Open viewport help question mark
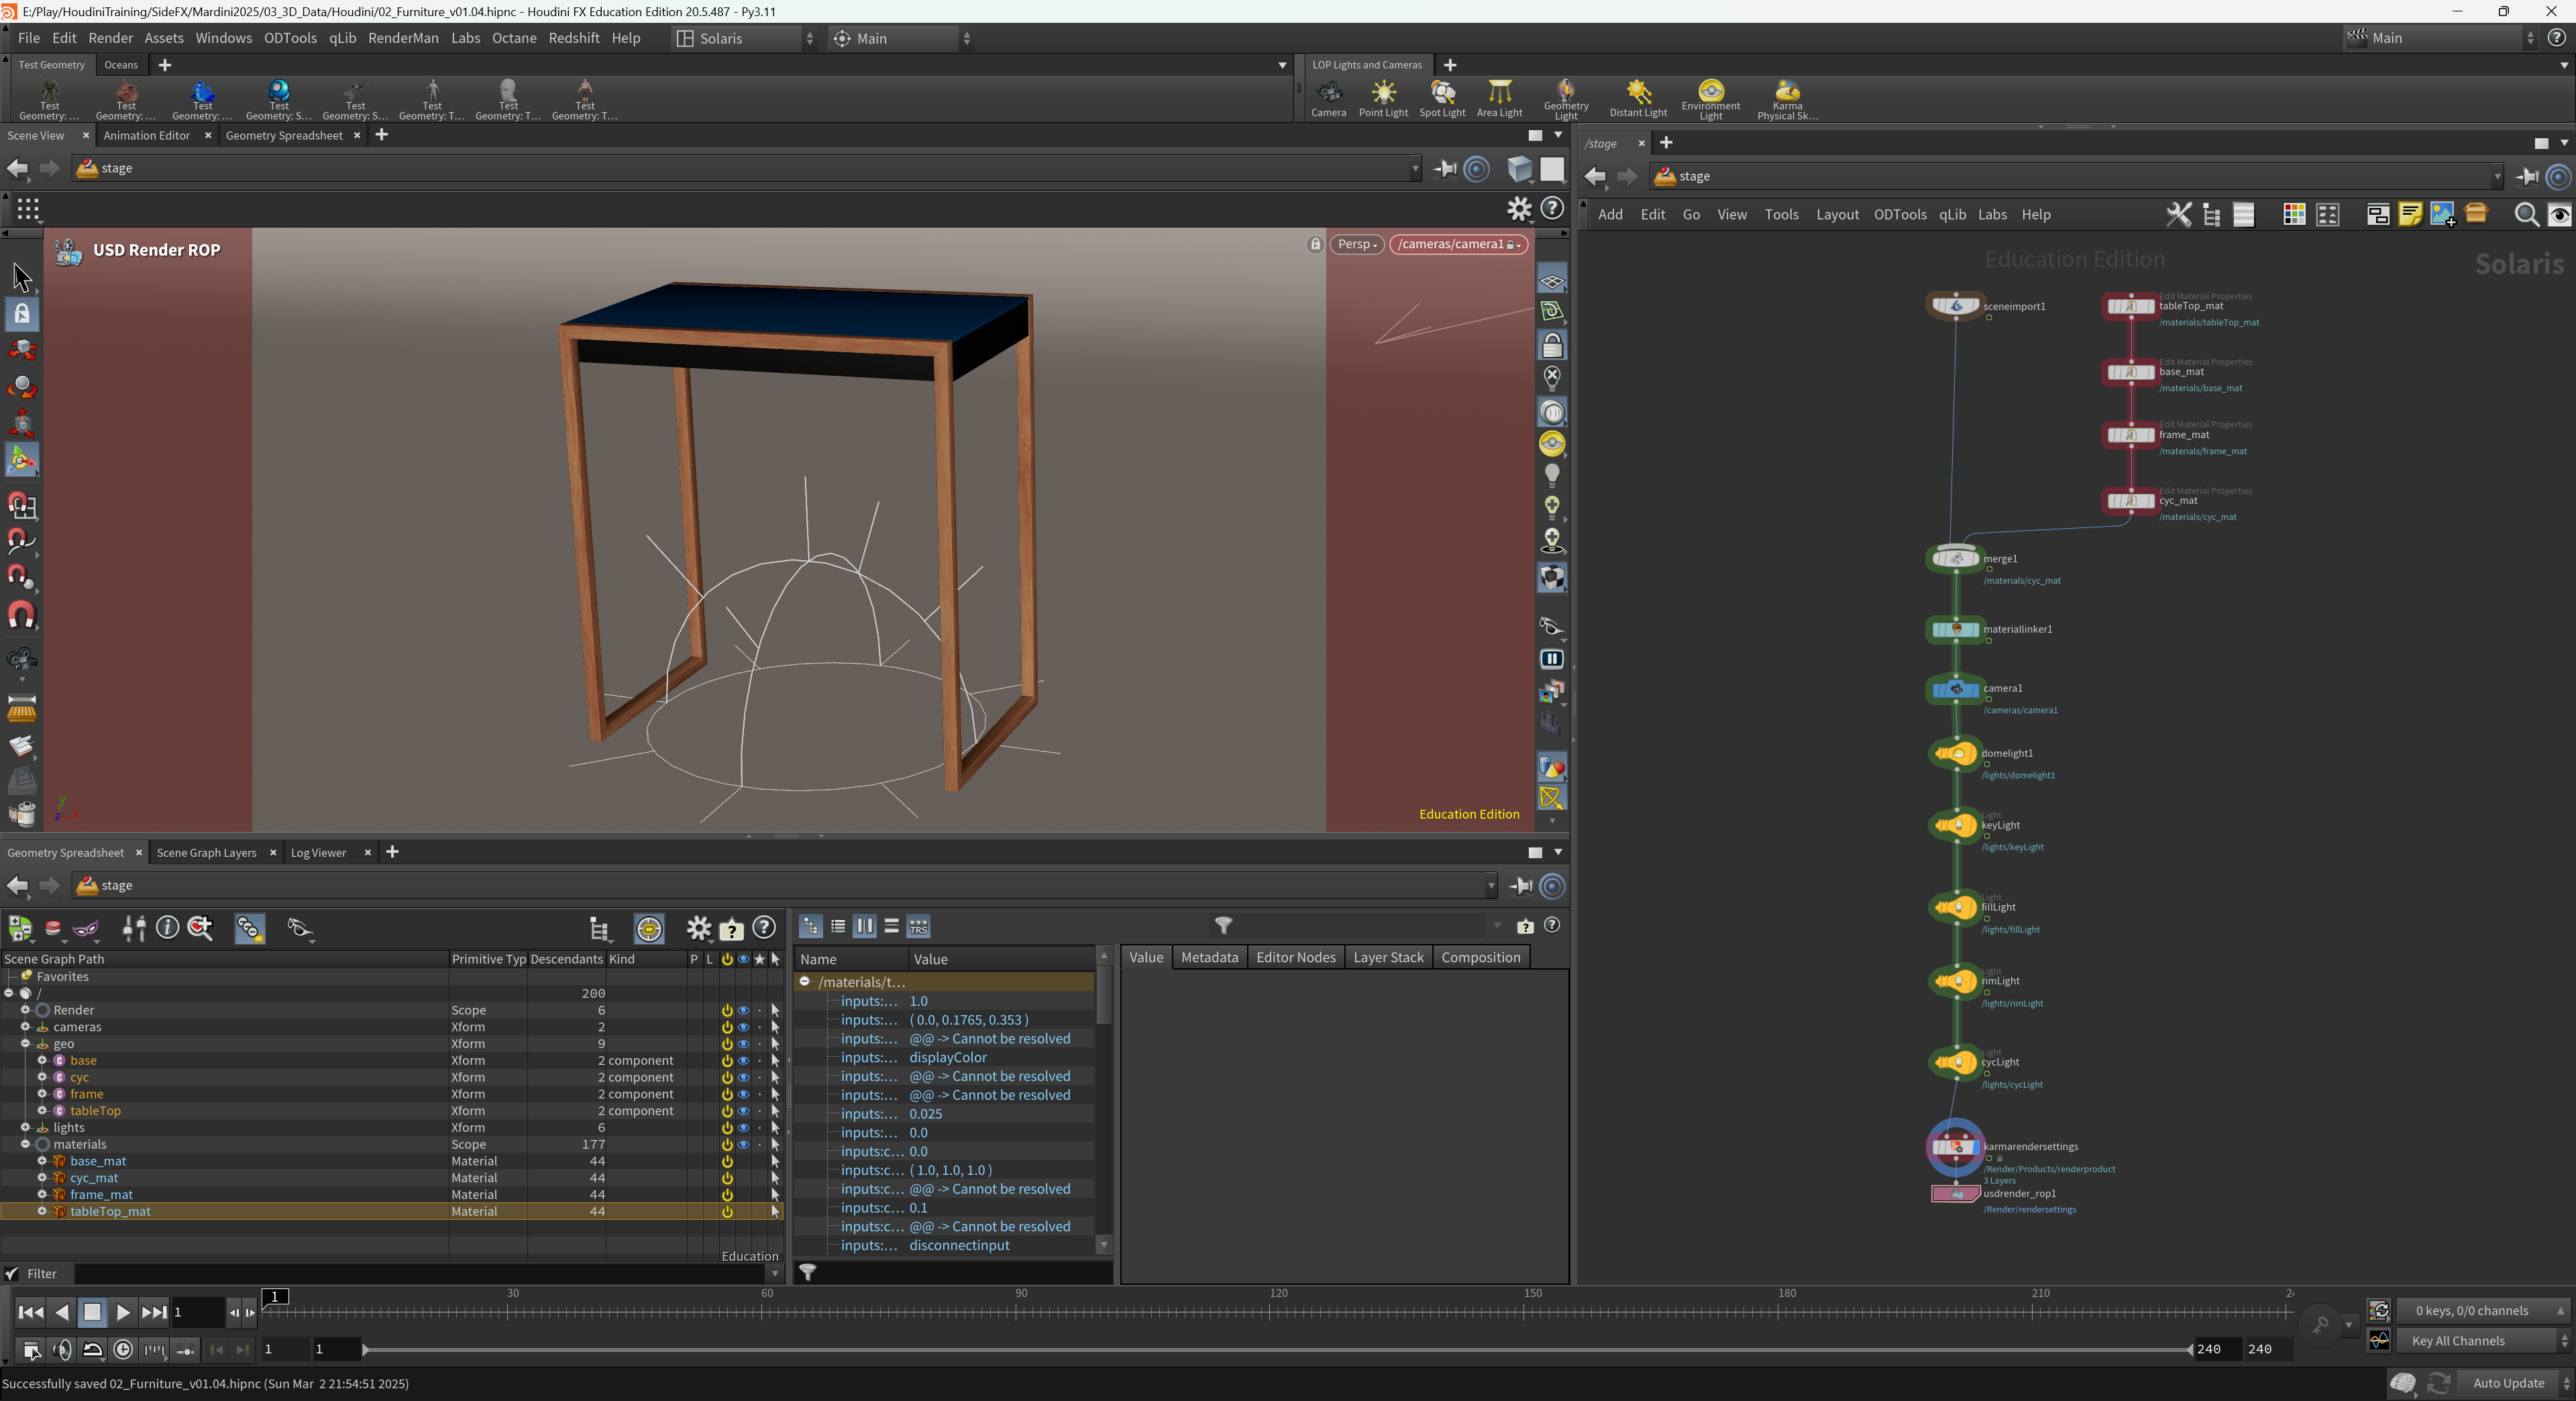 coord(1552,208)
